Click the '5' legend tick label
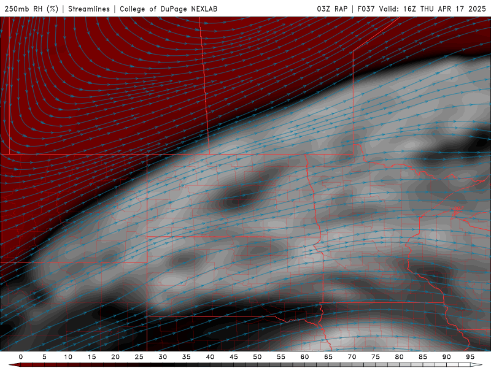Screen dimensions: 491x368 click(44, 357)
